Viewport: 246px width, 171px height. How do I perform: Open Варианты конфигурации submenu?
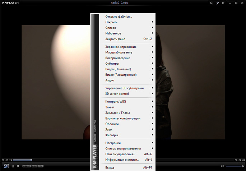click(x=127, y=118)
